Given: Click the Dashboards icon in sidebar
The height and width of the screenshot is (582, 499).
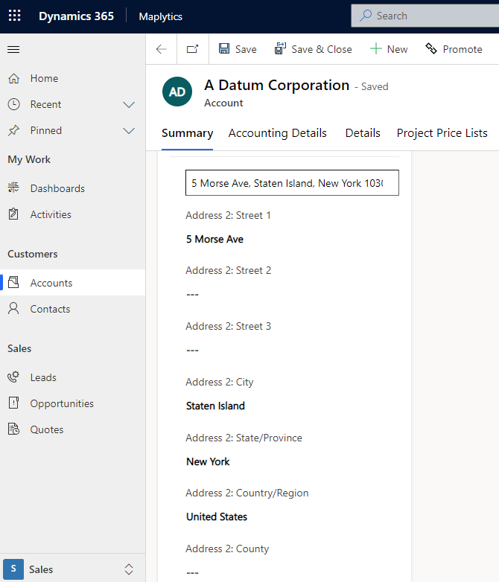Looking at the screenshot, I should click(x=13, y=188).
